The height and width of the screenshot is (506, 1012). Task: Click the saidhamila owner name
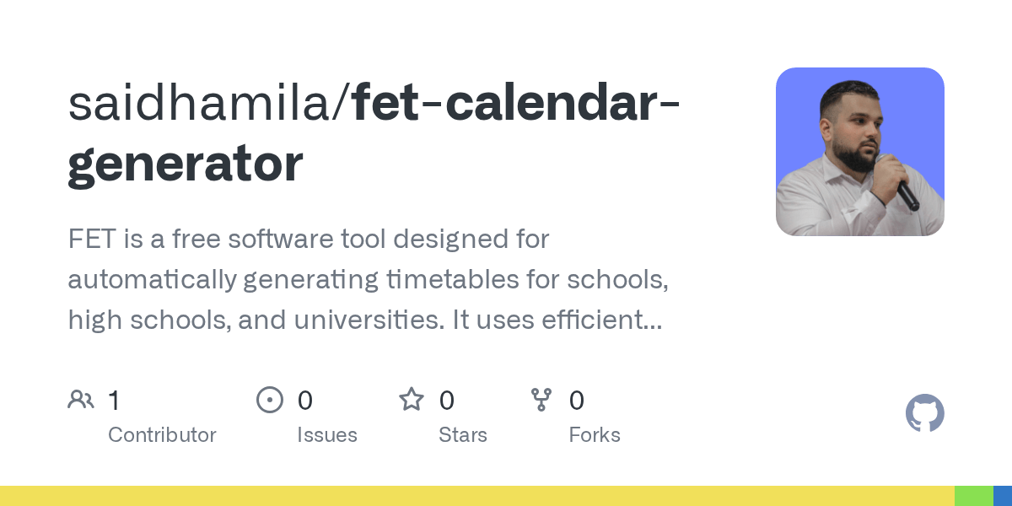tap(202, 103)
